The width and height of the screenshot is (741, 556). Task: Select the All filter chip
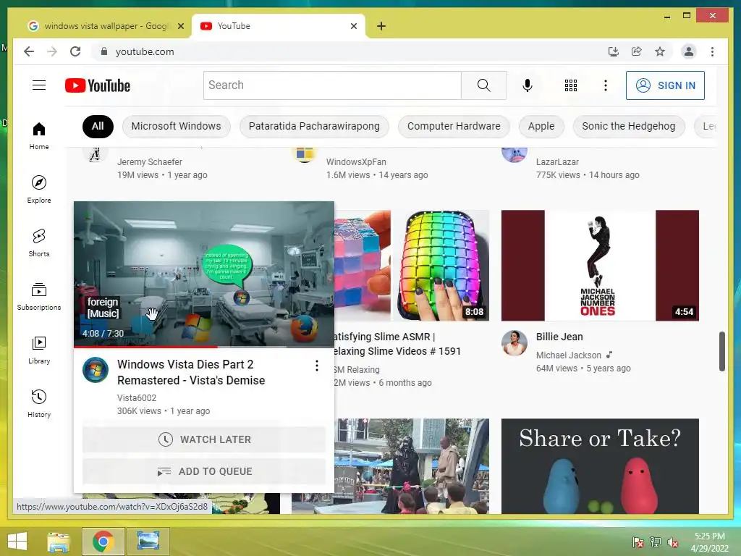(98, 126)
